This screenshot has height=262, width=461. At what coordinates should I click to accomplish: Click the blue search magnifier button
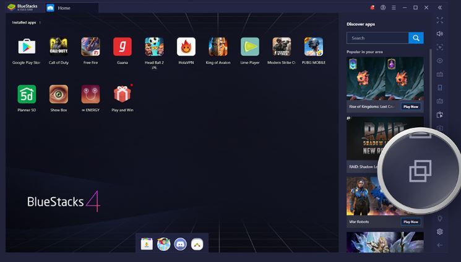click(x=416, y=38)
